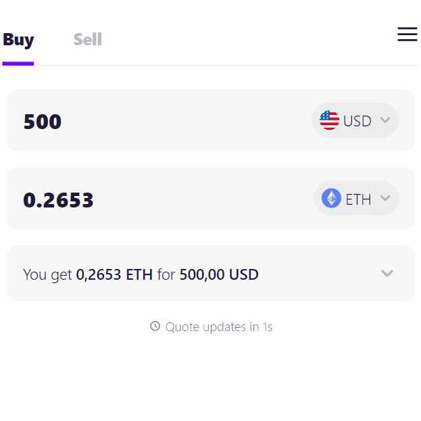
Task: Click the US flag icon
Action: (x=329, y=120)
